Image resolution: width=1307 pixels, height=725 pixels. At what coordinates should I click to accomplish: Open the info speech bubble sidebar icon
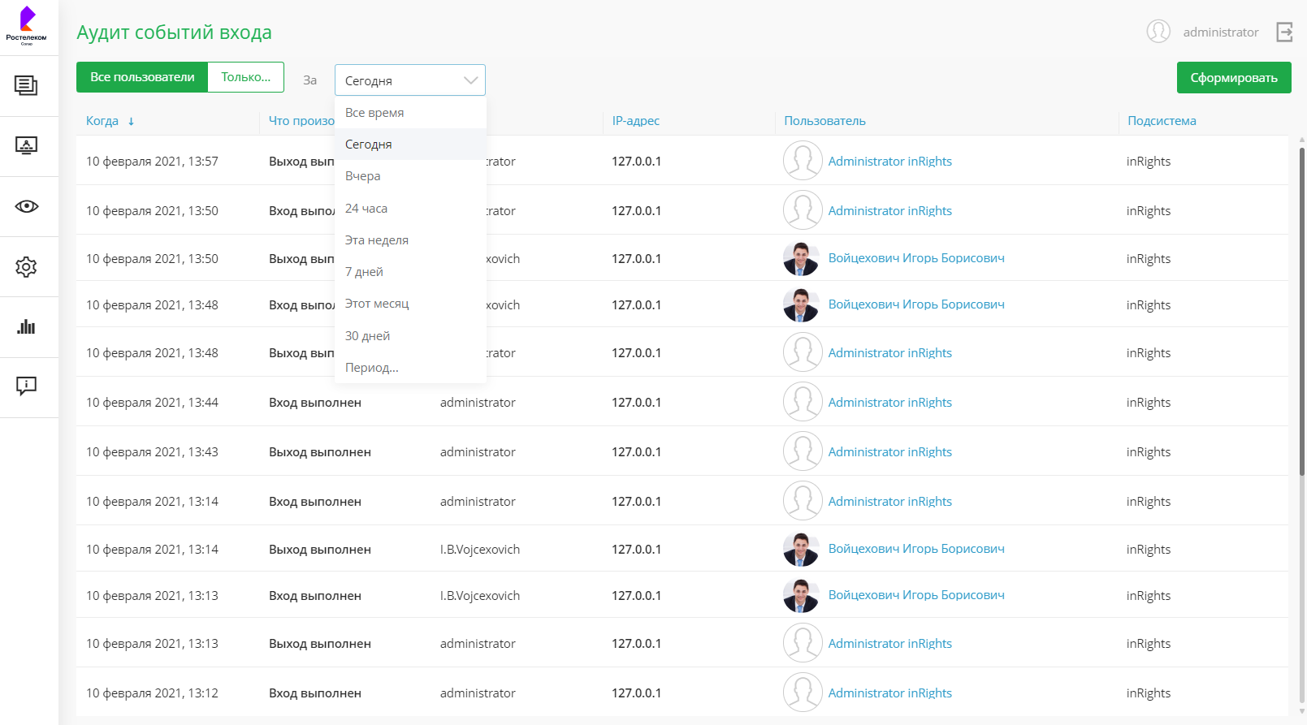[26, 386]
